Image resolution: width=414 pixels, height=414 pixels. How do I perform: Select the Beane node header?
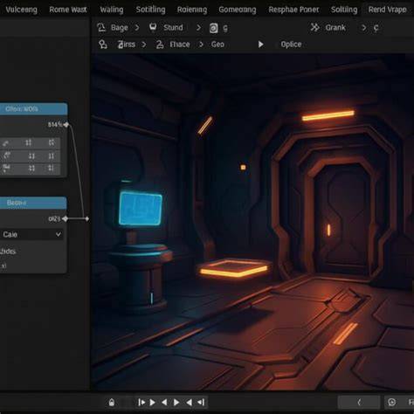(x=33, y=203)
